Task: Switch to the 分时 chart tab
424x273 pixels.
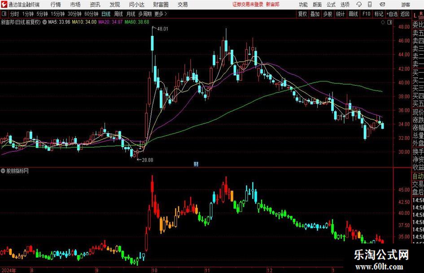Action: [14, 14]
